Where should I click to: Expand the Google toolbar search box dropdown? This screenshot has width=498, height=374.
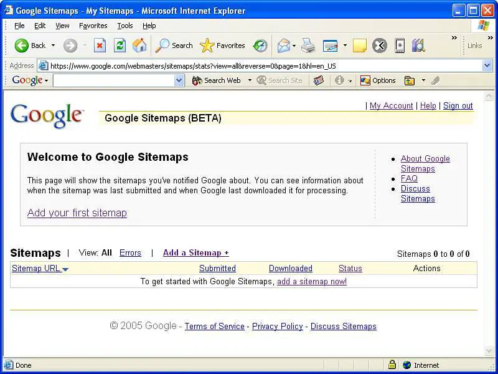(x=179, y=80)
